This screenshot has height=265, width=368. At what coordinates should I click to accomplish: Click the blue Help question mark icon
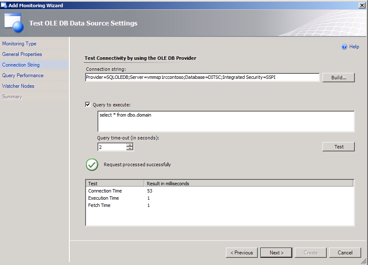pos(344,47)
